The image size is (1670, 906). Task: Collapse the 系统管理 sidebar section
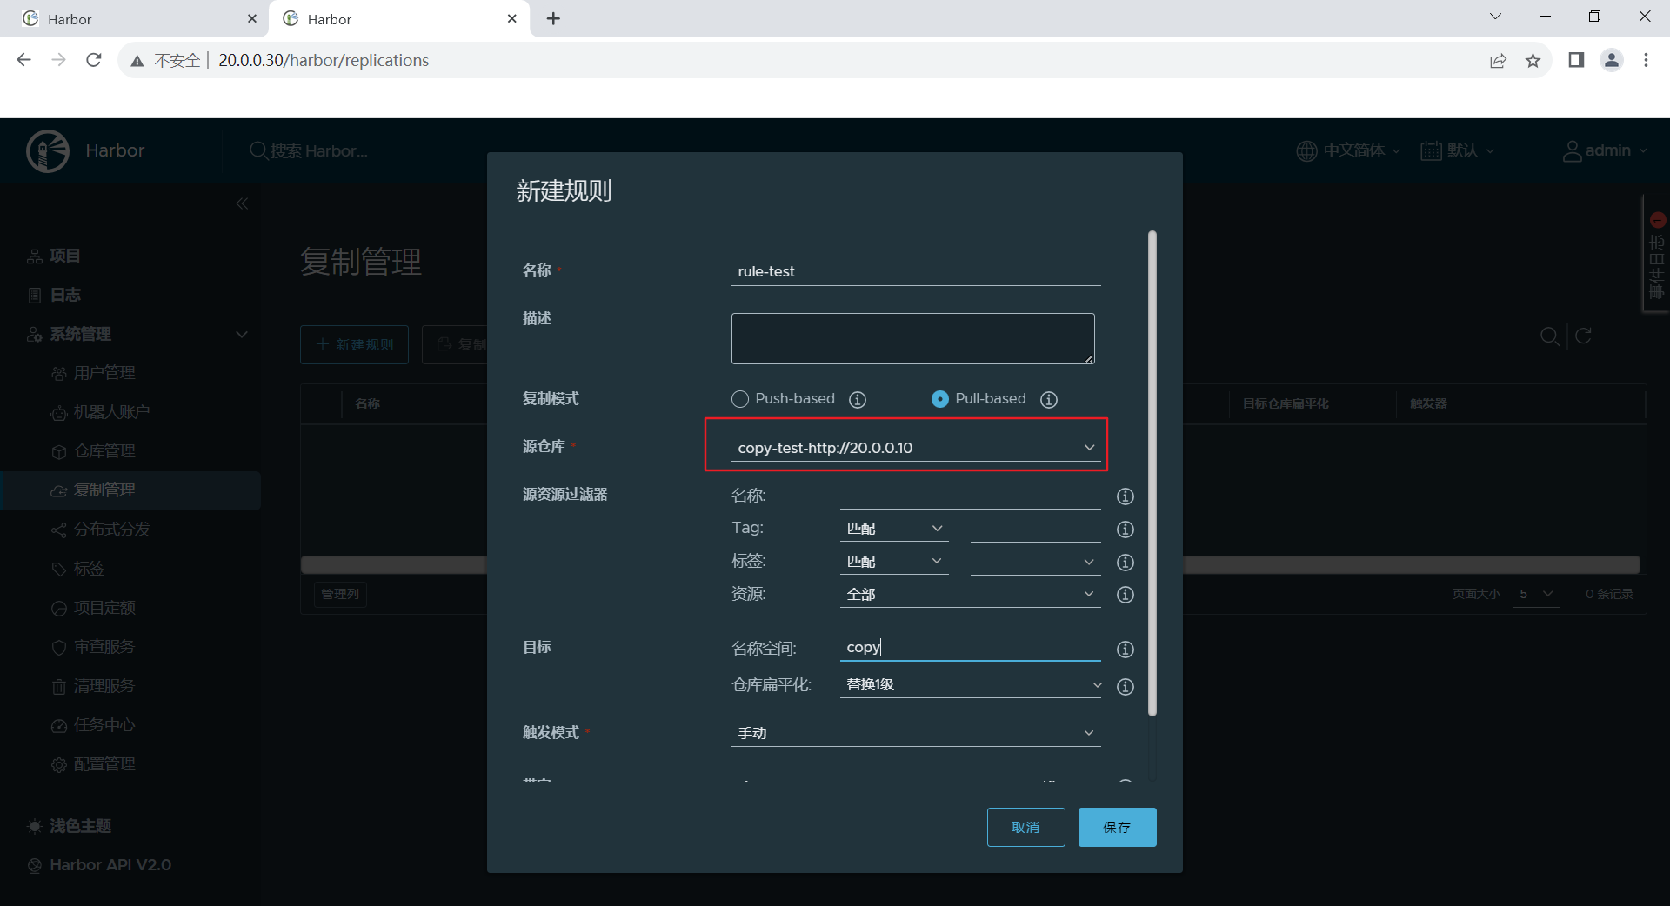[242, 334]
